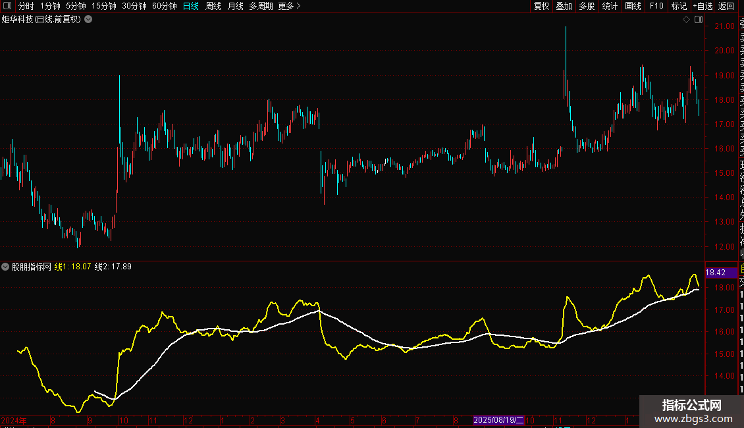Activate the 画线 drawing tool
Screen dimensions: 744x428
[633, 6]
